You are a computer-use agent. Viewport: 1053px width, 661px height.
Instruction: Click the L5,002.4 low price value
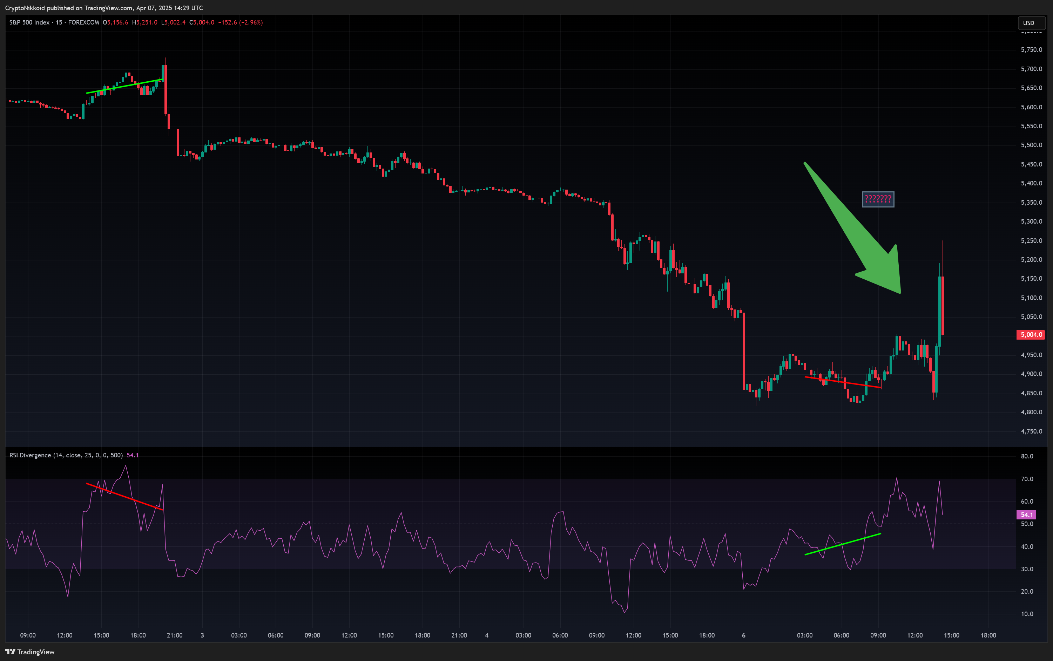(173, 22)
